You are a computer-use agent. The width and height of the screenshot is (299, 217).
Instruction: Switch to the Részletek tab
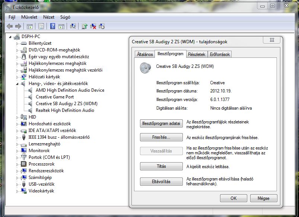(x=197, y=54)
